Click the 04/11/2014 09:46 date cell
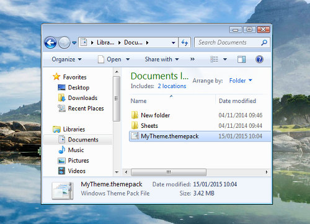The height and width of the screenshot is (224, 310). coord(241,115)
